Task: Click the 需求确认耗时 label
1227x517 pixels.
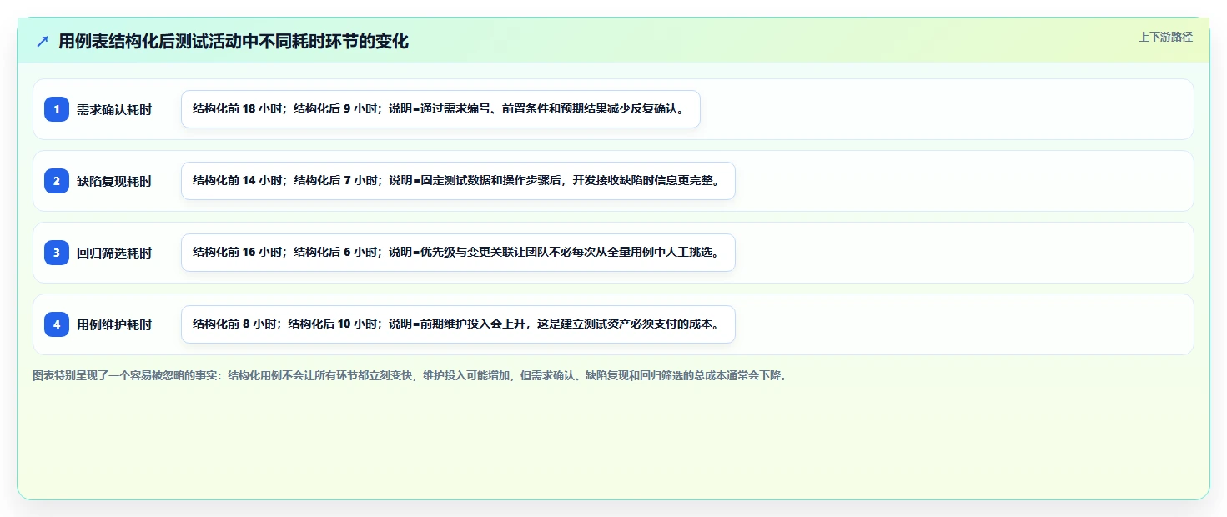Action: point(114,109)
